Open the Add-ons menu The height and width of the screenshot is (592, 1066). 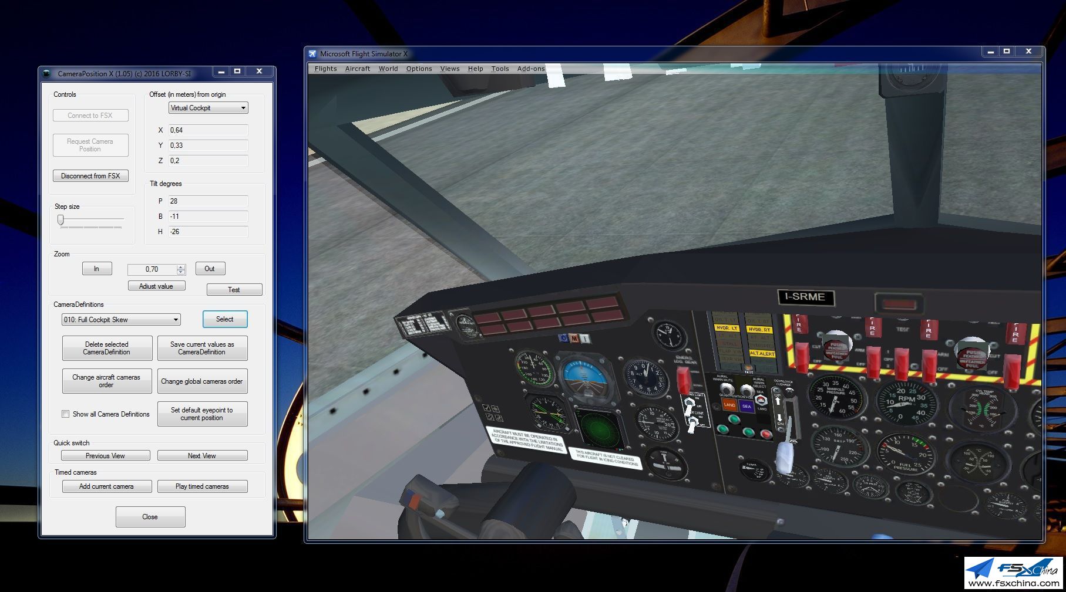coord(531,69)
